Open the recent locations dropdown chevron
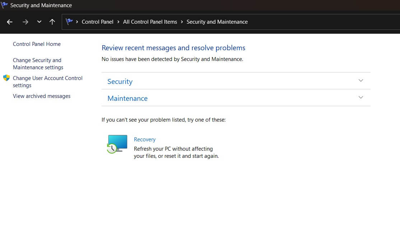400x240 pixels. click(39, 22)
